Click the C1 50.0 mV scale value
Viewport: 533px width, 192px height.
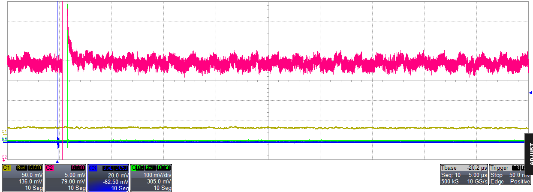click(32, 175)
